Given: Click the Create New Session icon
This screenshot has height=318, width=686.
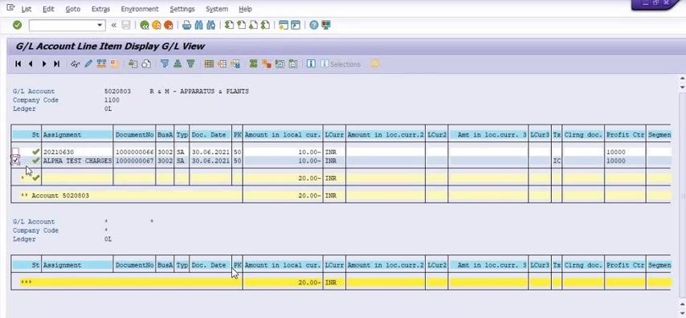Looking at the screenshot, I should pos(284,26).
